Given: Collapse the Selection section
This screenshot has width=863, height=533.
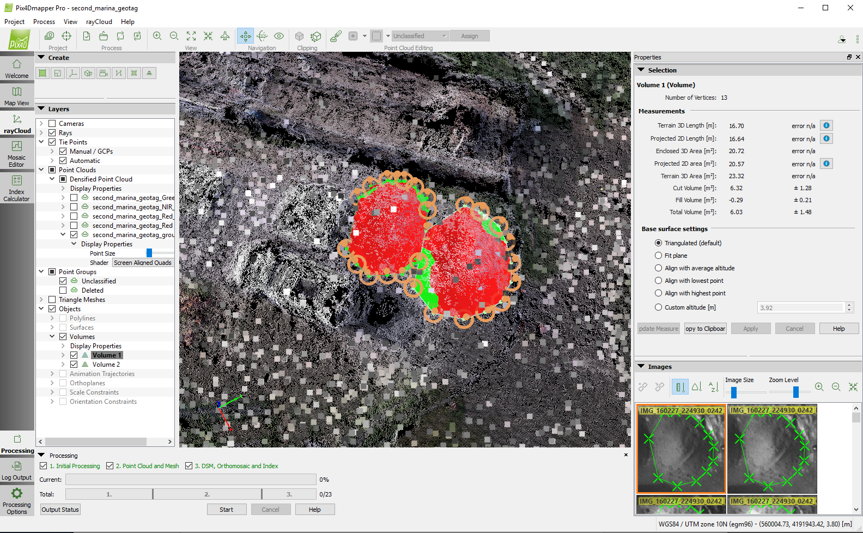Looking at the screenshot, I should coord(641,70).
